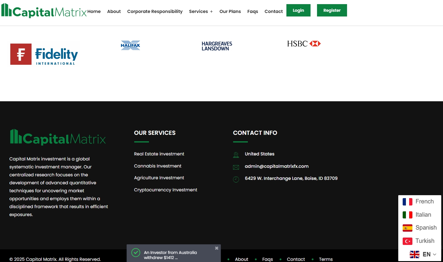Collapse the EN language dropdown chevron

434,254
